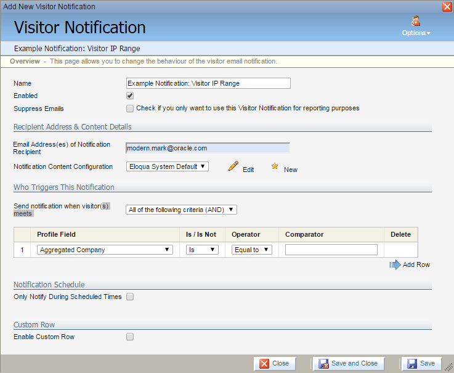Click the notification recipient email field
The height and width of the screenshot is (373, 454).
208,148
